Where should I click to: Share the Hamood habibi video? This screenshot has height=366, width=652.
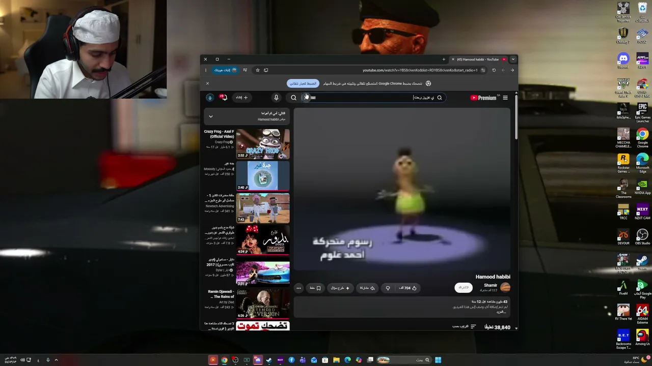[x=367, y=288]
